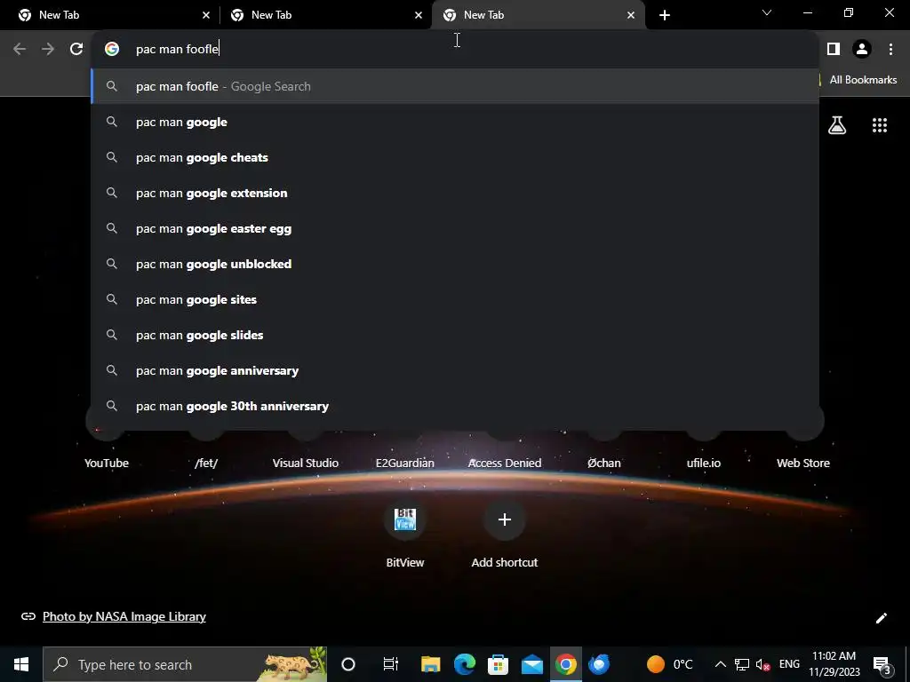Image resolution: width=910 pixels, height=682 pixels.
Task: Launch Microsoft Edge from the taskbar
Action: pos(464,664)
